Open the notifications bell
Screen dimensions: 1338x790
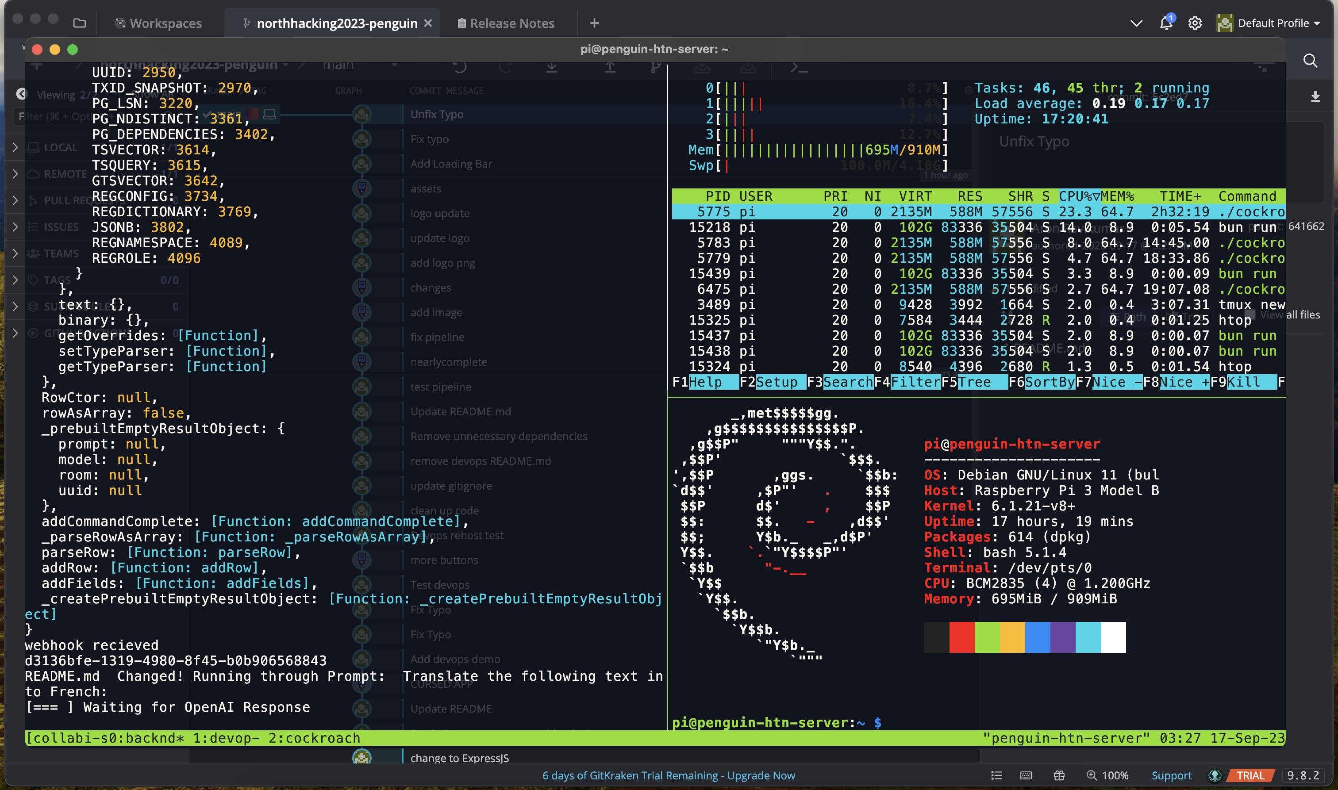coord(1165,23)
